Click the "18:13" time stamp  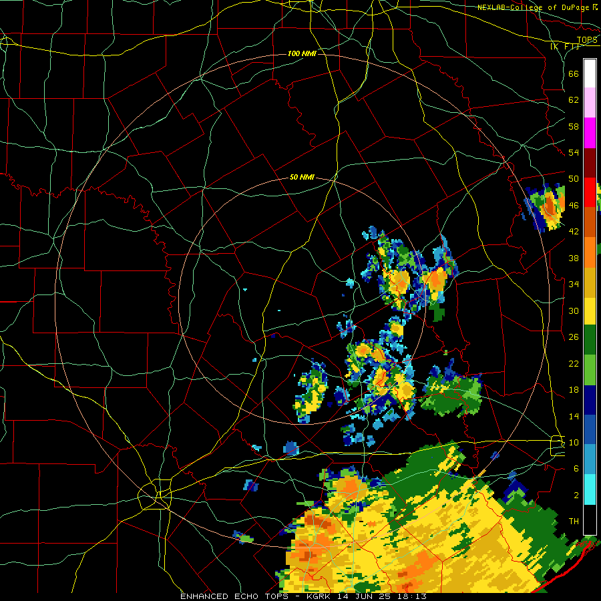coord(413,596)
